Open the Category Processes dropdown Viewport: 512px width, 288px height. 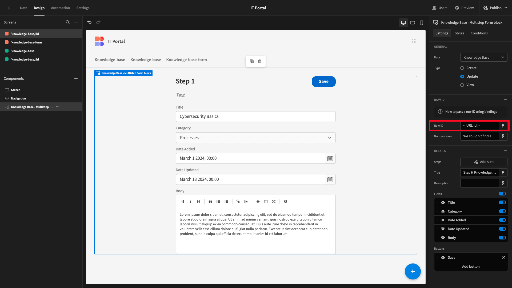[255, 138]
